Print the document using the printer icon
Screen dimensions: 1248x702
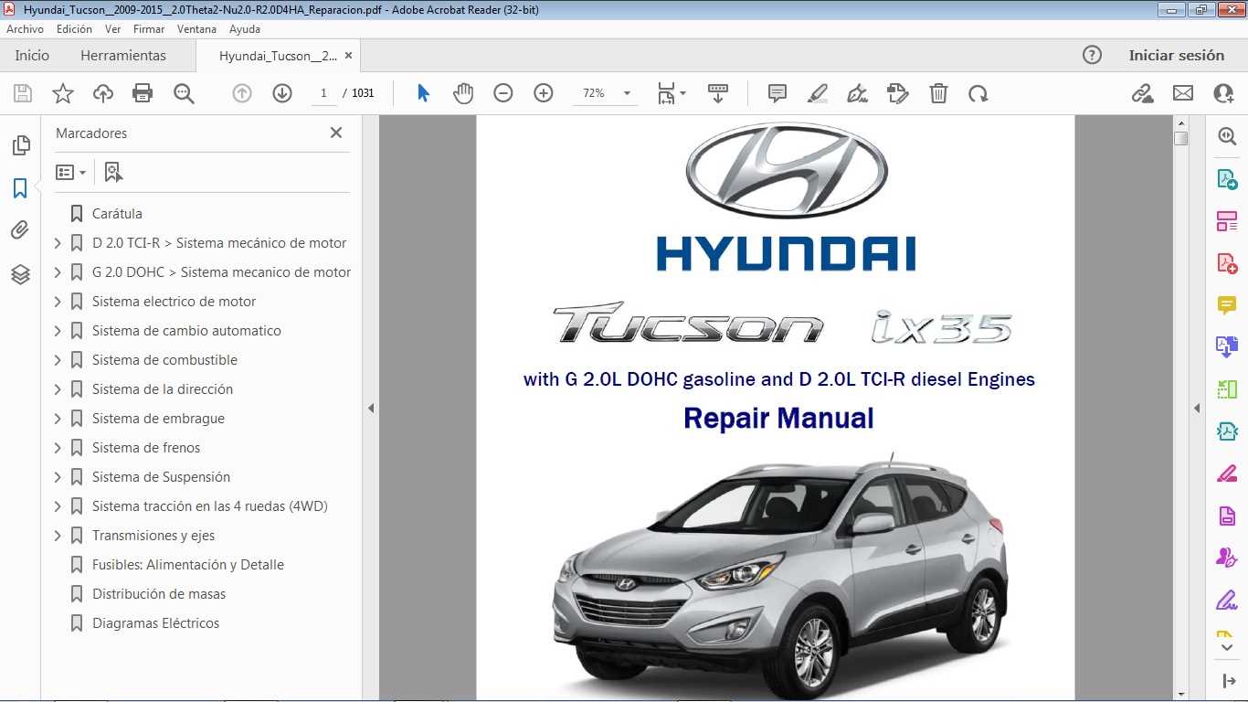tap(143, 93)
